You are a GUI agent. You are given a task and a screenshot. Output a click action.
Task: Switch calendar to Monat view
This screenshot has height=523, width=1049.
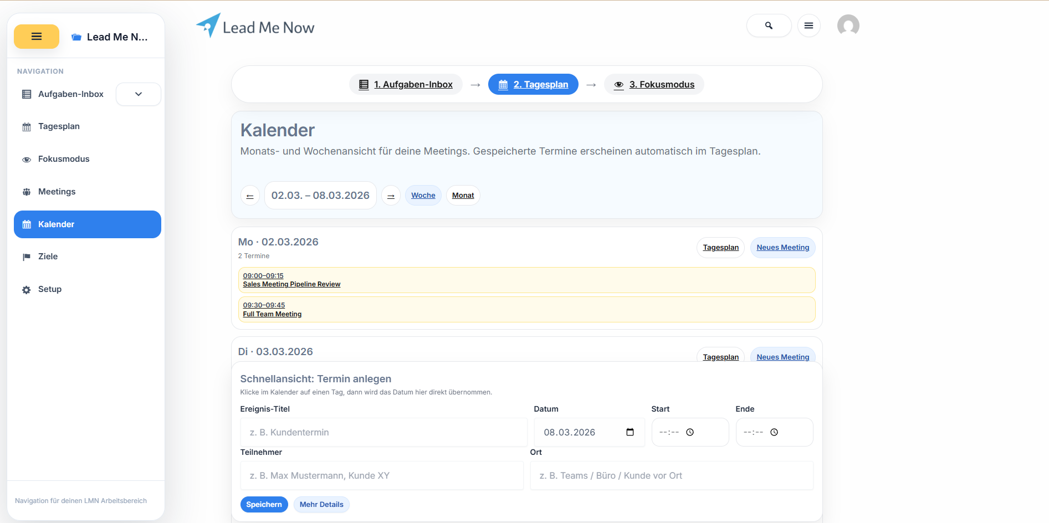[463, 196]
